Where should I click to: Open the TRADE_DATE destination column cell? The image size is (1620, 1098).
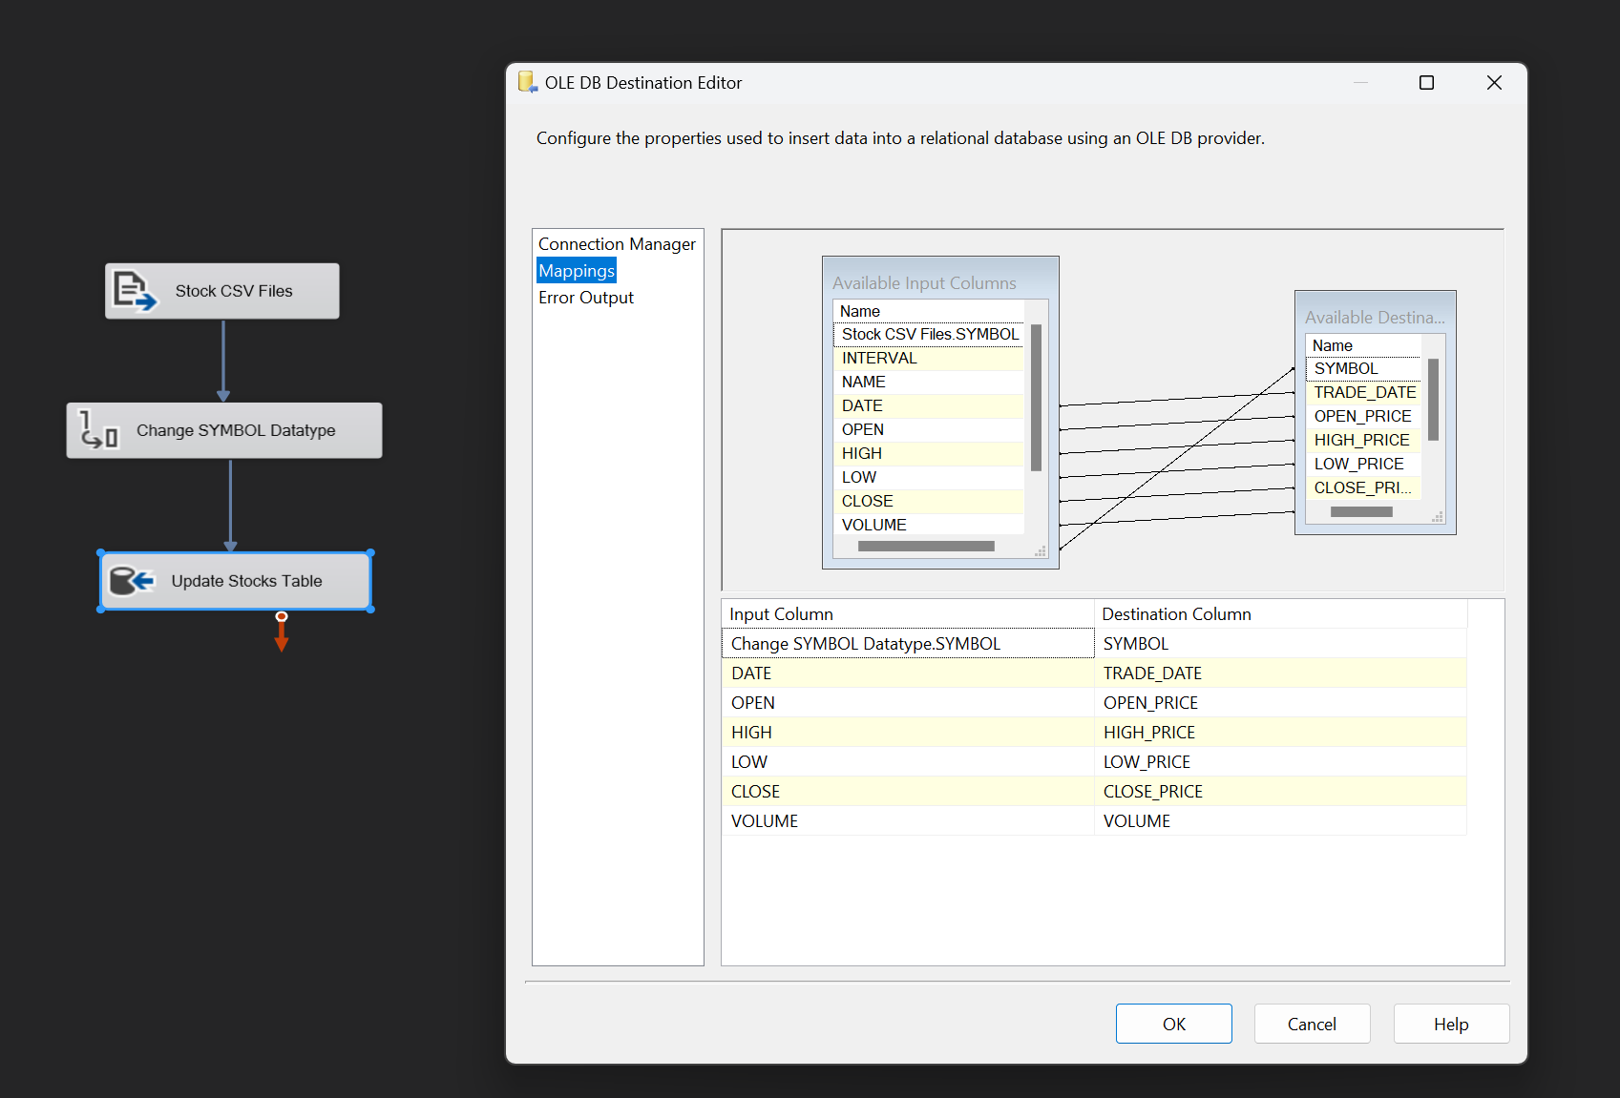click(x=1279, y=673)
